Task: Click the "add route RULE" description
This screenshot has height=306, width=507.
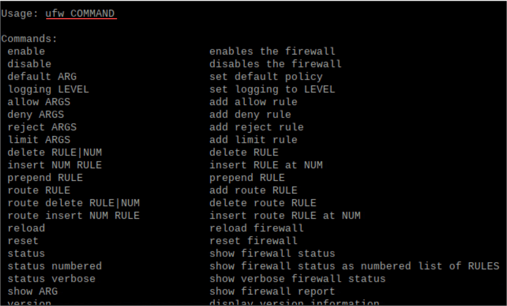Action: 253,190
